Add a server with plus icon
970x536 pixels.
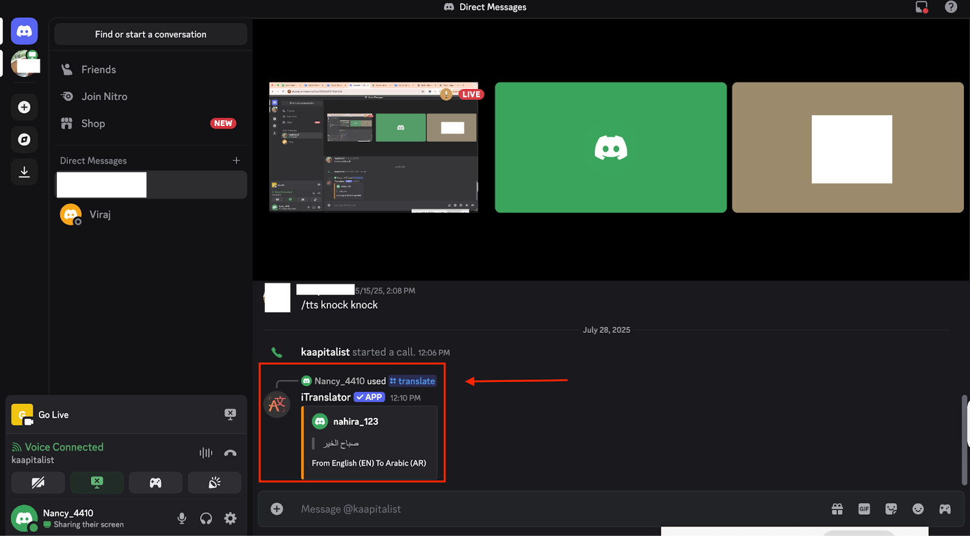click(x=24, y=107)
